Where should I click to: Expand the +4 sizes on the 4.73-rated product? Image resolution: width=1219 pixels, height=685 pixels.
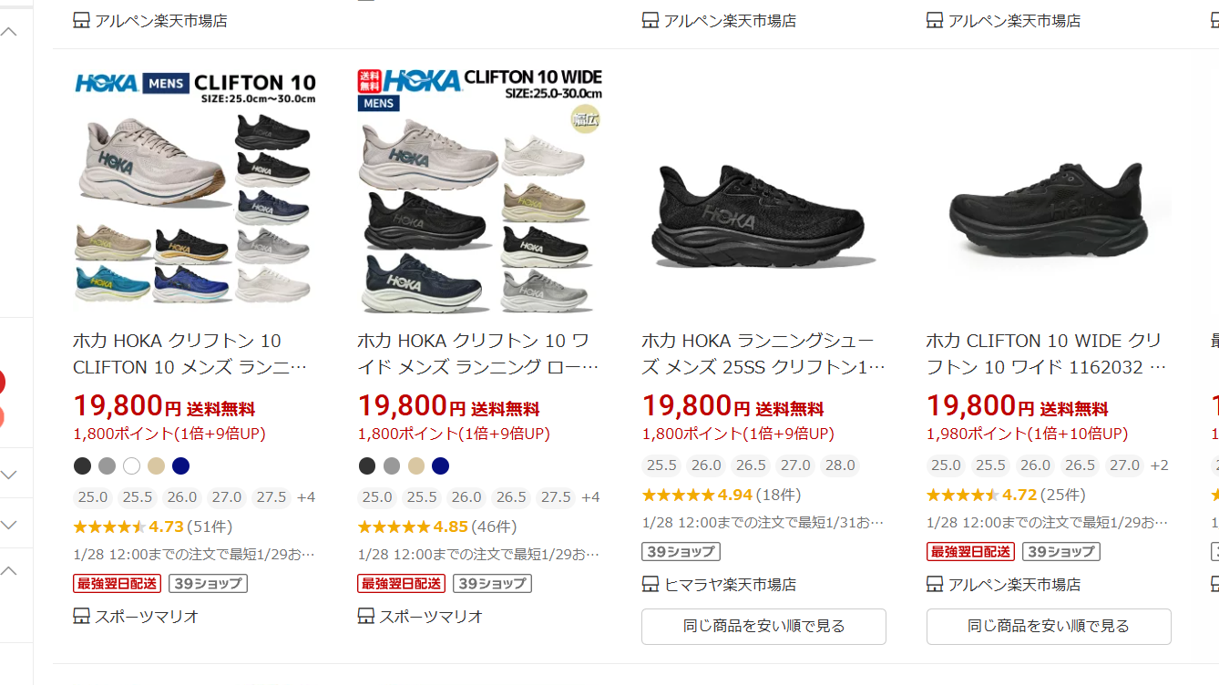coord(306,497)
